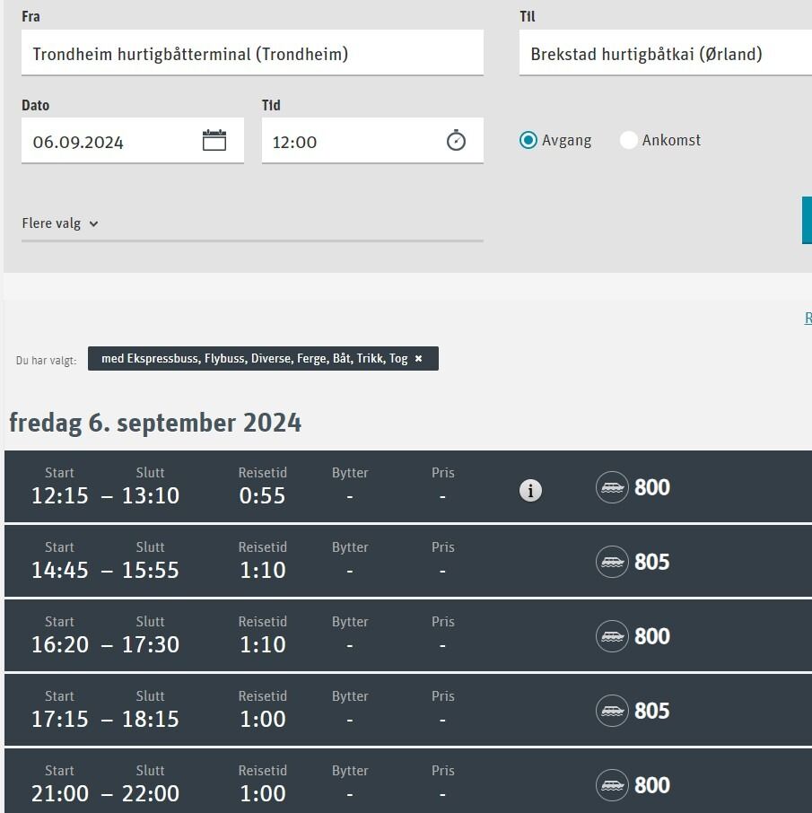Click the info icon on 12:15 departure

(x=530, y=490)
